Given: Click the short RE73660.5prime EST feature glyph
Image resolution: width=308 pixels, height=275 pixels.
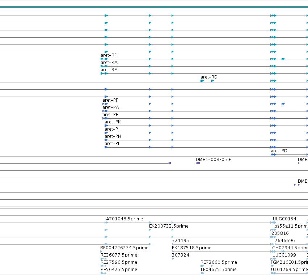Looking at the screenshot, I should tap(207, 266).
